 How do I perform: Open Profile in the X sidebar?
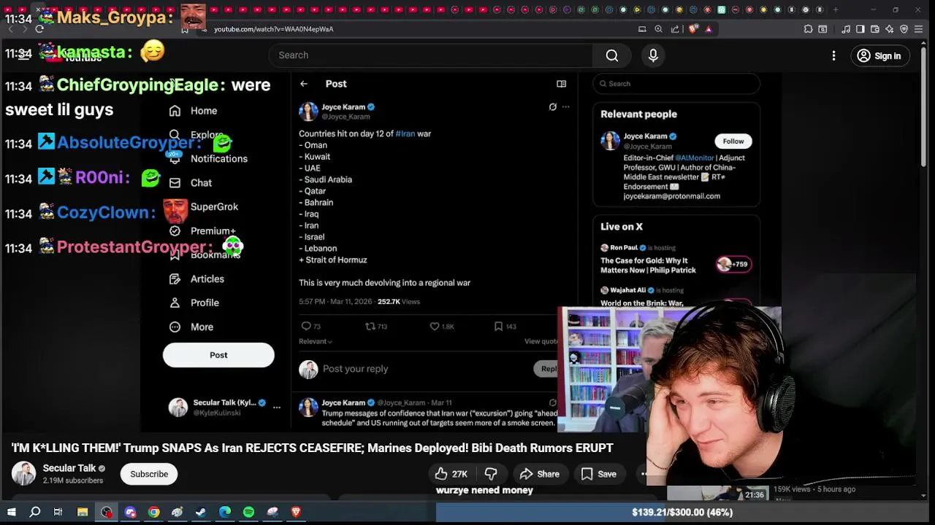[x=194, y=303]
